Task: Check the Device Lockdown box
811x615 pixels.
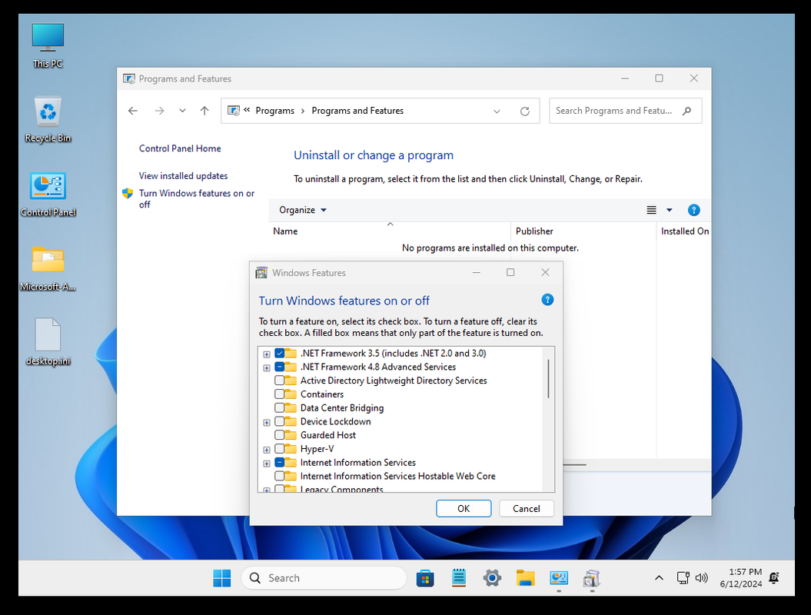Action: (279, 421)
